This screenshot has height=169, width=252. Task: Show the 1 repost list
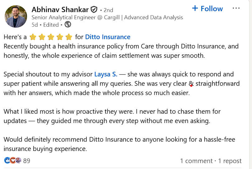[x=230, y=161]
